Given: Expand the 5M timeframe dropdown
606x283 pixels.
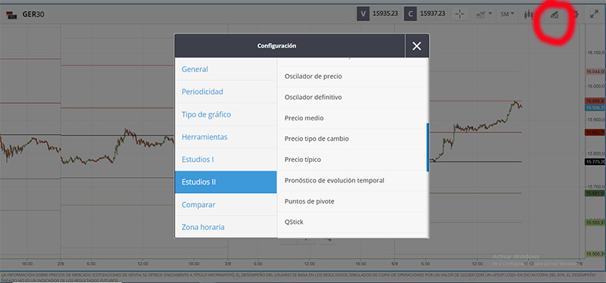Looking at the screenshot, I should coord(507,14).
